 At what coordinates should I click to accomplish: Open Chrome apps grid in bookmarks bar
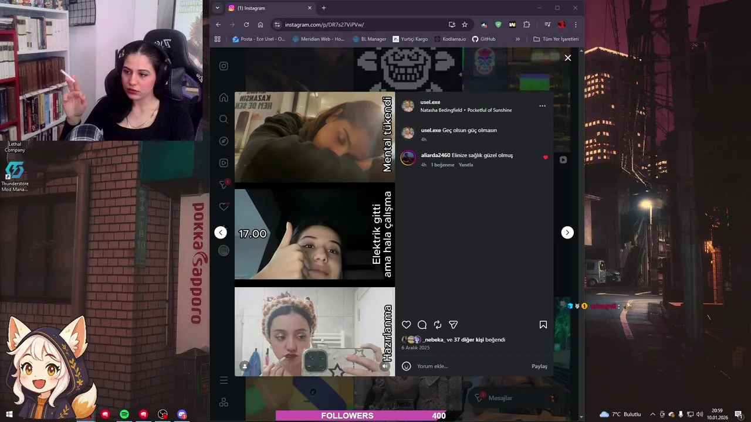pyautogui.click(x=218, y=39)
